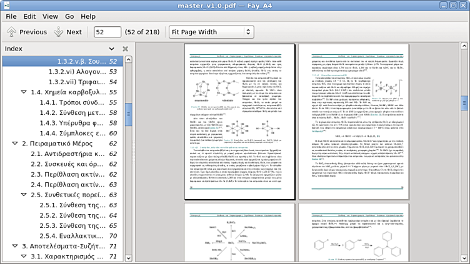Collapse the 1.4. Χημεία καρβοξυλ section
470x264 pixels.
[24, 92]
